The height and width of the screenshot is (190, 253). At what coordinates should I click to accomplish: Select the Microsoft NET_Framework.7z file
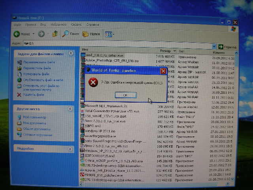pyautogui.click(x=106, y=106)
